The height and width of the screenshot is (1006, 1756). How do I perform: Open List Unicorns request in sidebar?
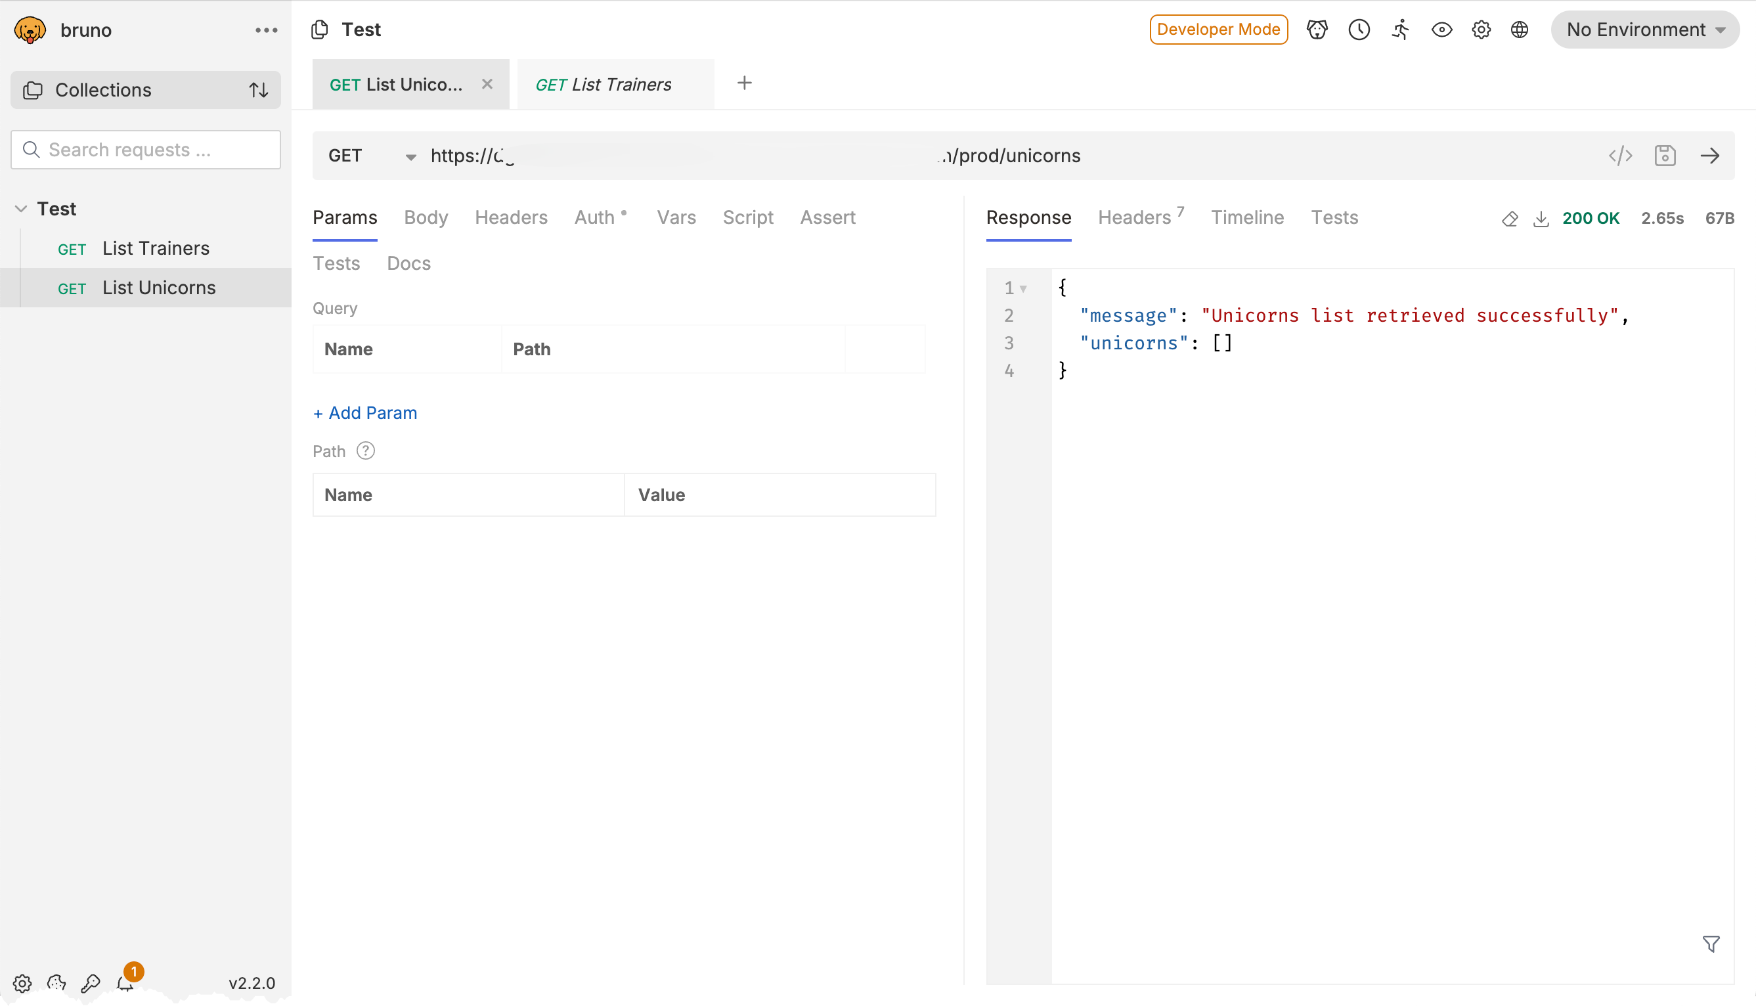[x=146, y=288]
